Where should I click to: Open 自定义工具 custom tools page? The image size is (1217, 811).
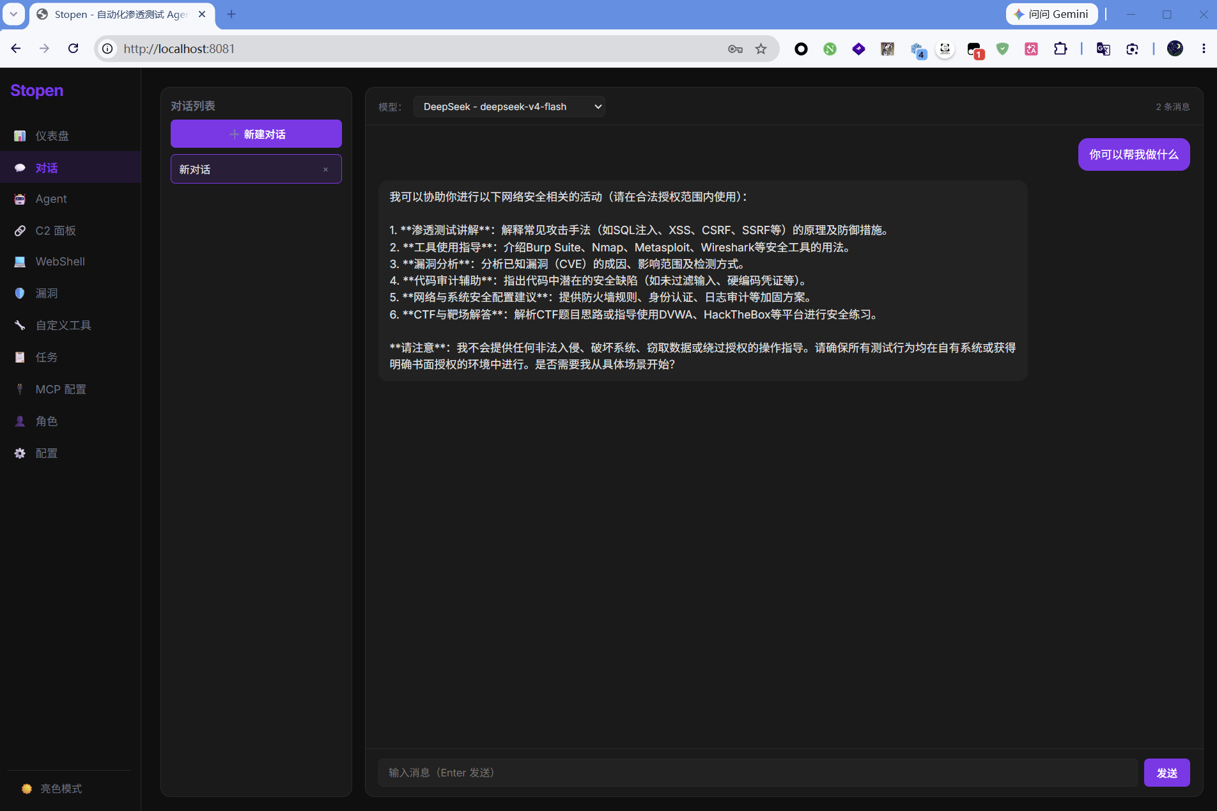pos(70,326)
